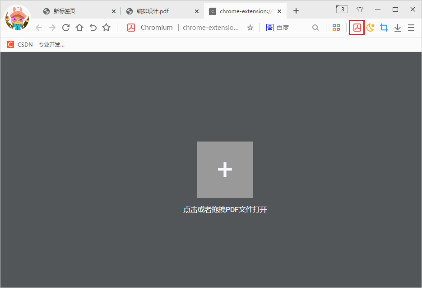Click the Baidu search engine icon
This screenshot has height=288, width=422.
pos(269,28)
